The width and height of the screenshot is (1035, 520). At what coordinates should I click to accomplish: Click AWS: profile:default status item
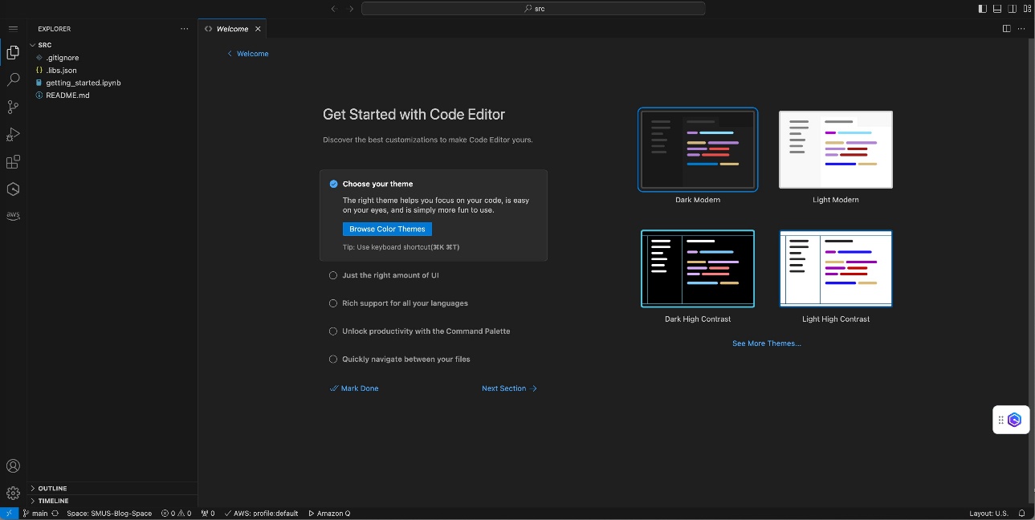(x=261, y=514)
